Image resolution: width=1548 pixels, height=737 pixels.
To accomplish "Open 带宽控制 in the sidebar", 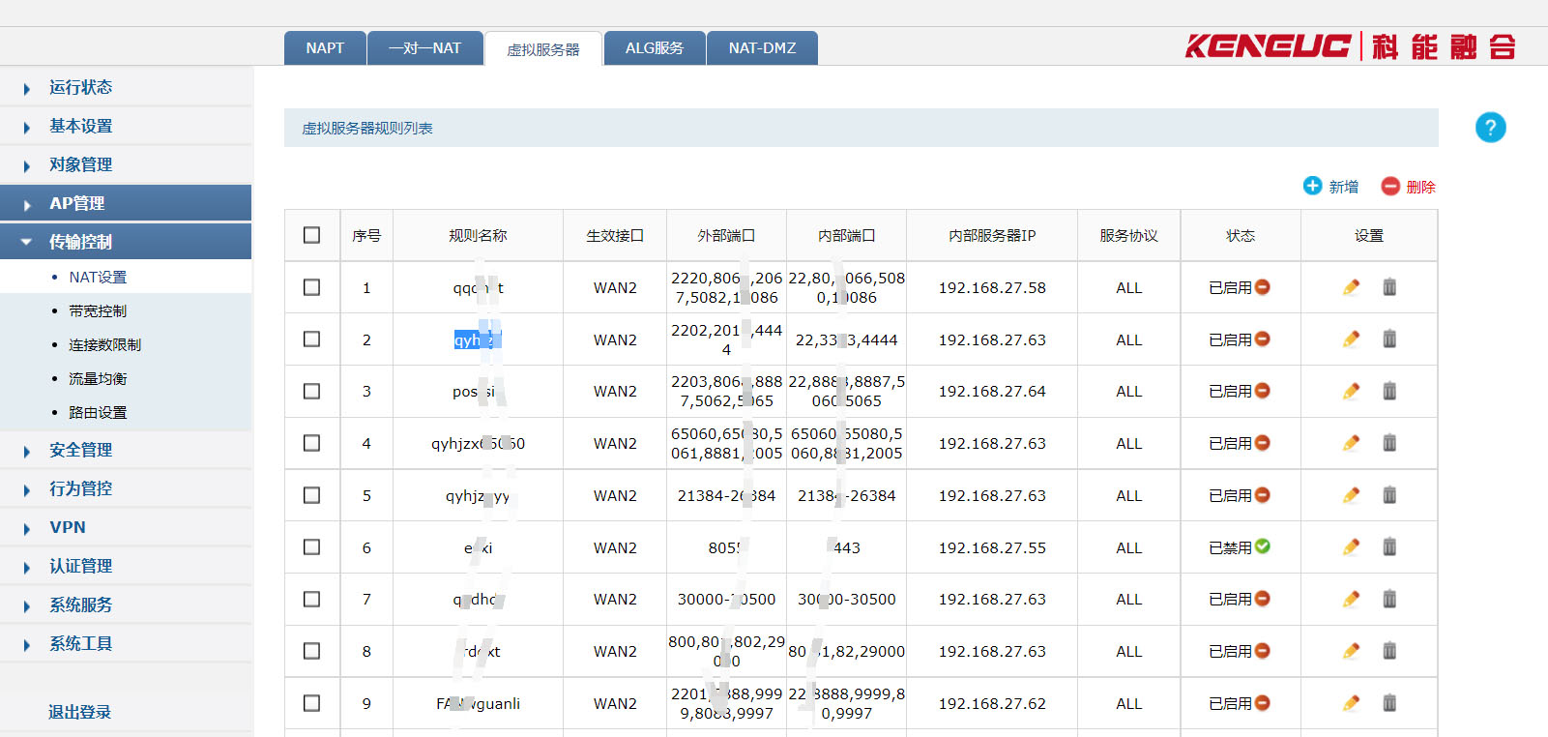I will tap(98, 310).
